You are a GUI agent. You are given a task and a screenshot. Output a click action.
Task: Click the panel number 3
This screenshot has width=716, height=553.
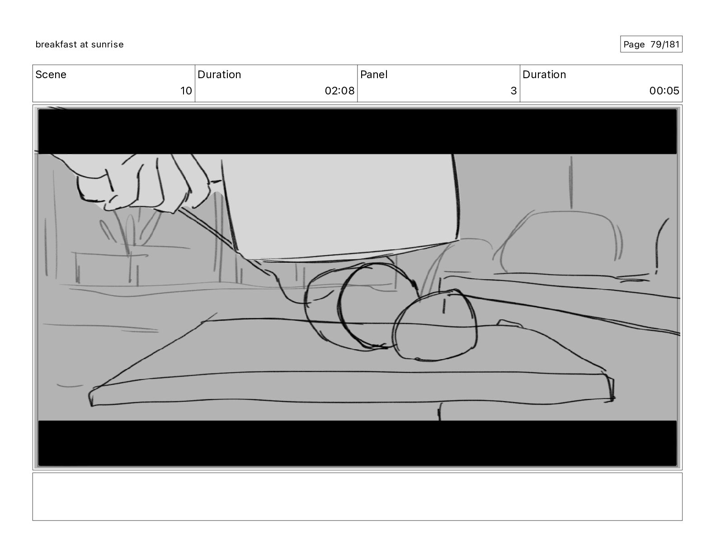(x=513, y=91)
